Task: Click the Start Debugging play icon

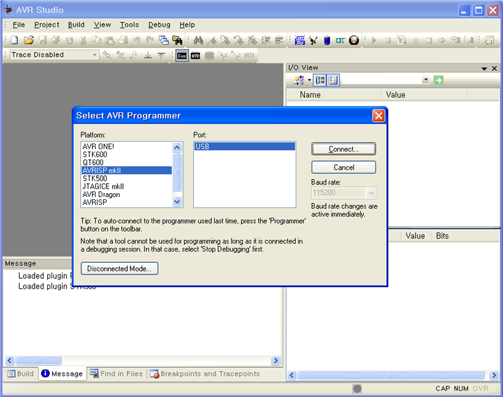Action: tap(374, 40)
